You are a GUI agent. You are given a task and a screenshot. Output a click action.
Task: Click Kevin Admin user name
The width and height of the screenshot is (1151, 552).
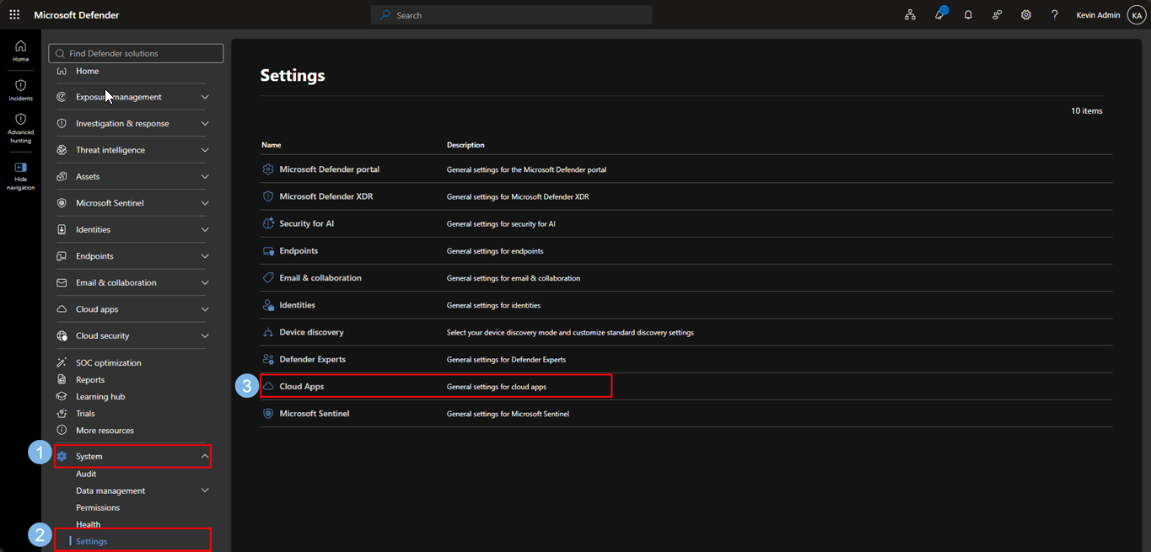pos(1099,15)
